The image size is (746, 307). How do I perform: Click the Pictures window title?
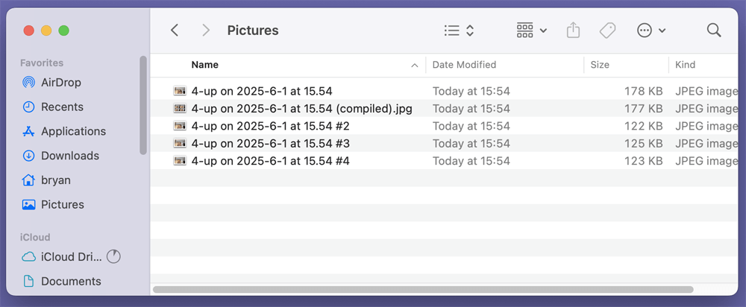click(x=253, y=31)
